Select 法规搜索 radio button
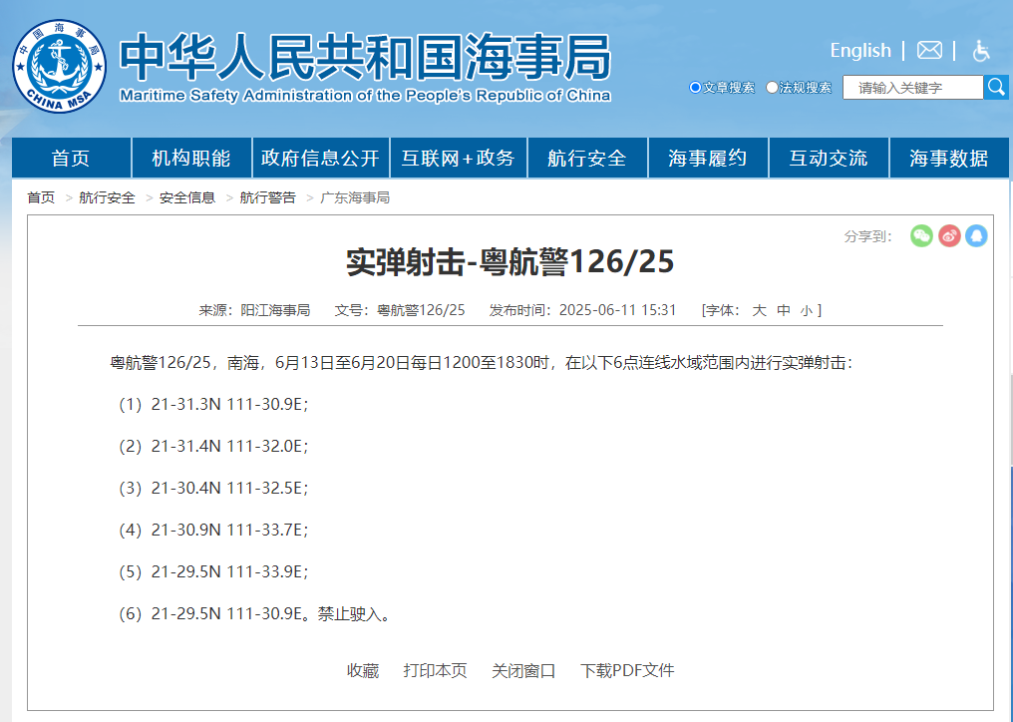Screen dimensions: 1013x722 772,88
